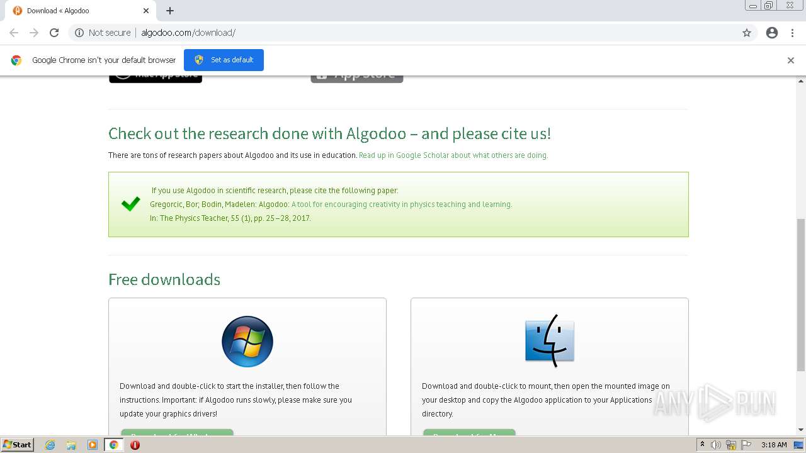
Task: Open Chrome's three-dot menu
Action: (792, 33)
